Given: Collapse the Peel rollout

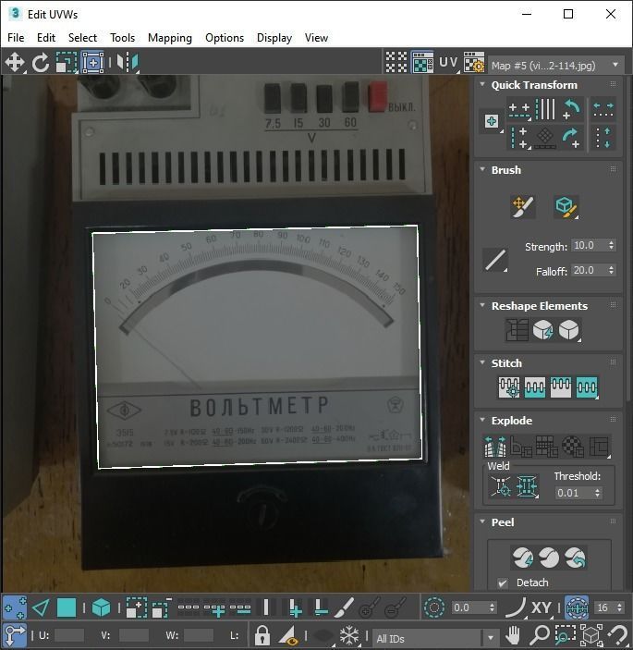Looking at the screenshot, I should 482,521.
